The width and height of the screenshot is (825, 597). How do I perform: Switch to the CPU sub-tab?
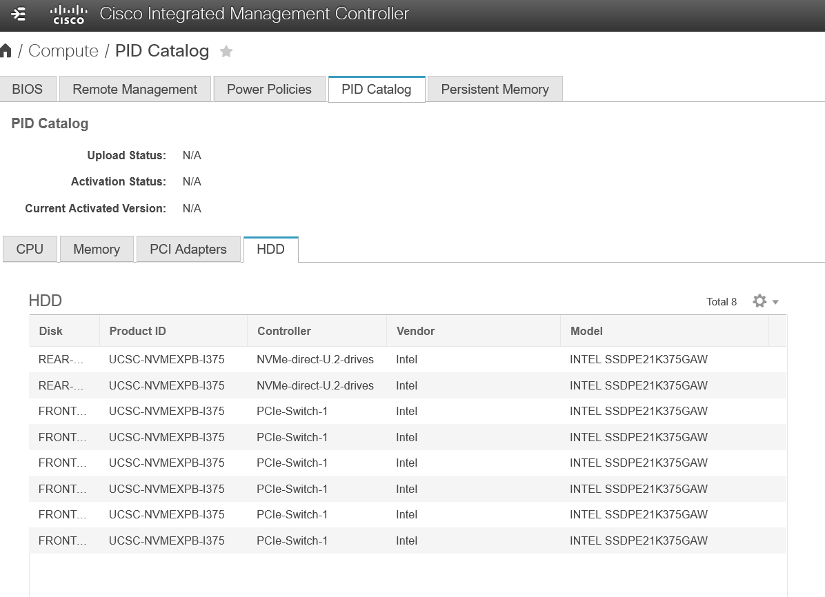[30, 249]
